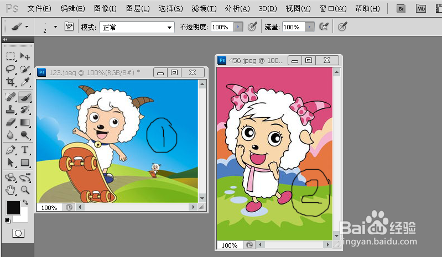Enable airbrush mode

click(324, 27)
